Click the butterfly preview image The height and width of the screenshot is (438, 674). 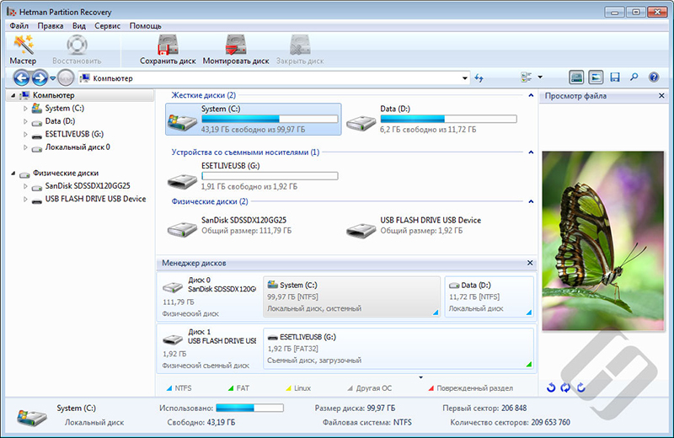(606, 240)
